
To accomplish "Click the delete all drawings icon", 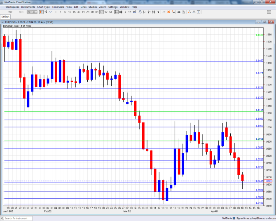I will [x=173, y=12].
